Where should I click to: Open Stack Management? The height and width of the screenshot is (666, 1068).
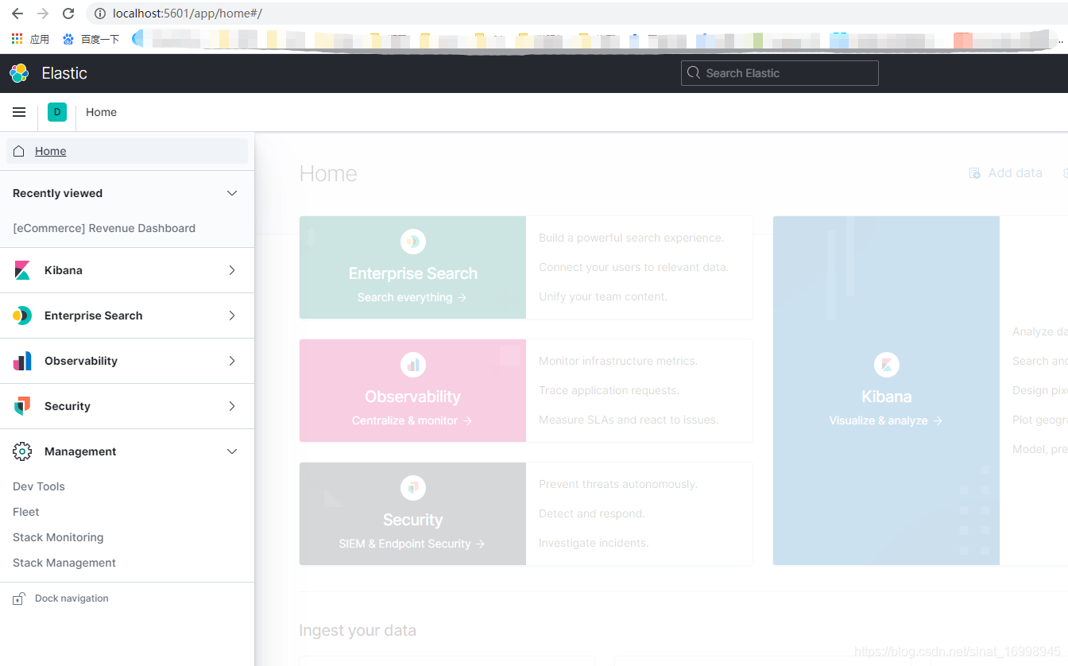tap(64, 563)
